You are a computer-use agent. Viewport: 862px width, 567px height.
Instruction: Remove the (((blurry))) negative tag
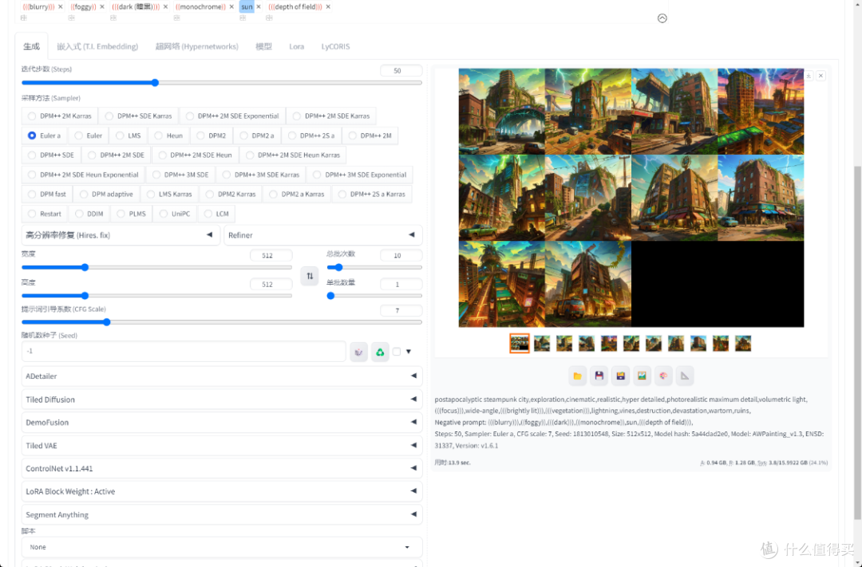pyautogui.click(x=60, y=6)
